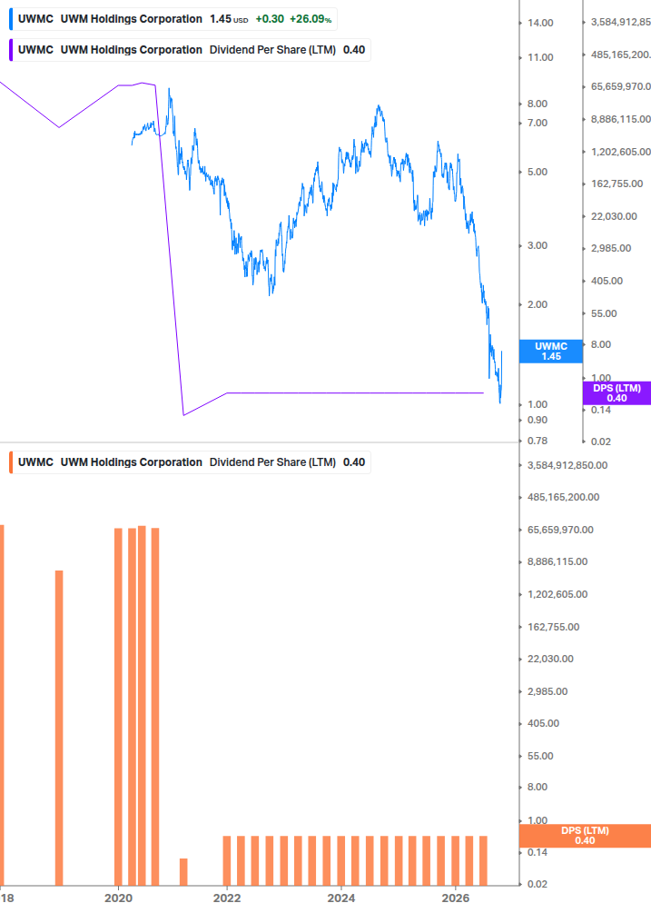Click the 65,659,970.00 axis label in the bar pane
This screenshot has width=651, height=913.
[x=560, y=530]
